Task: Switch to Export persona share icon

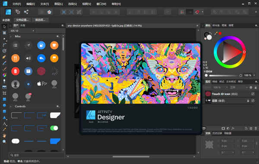Action: click(26, 12)
